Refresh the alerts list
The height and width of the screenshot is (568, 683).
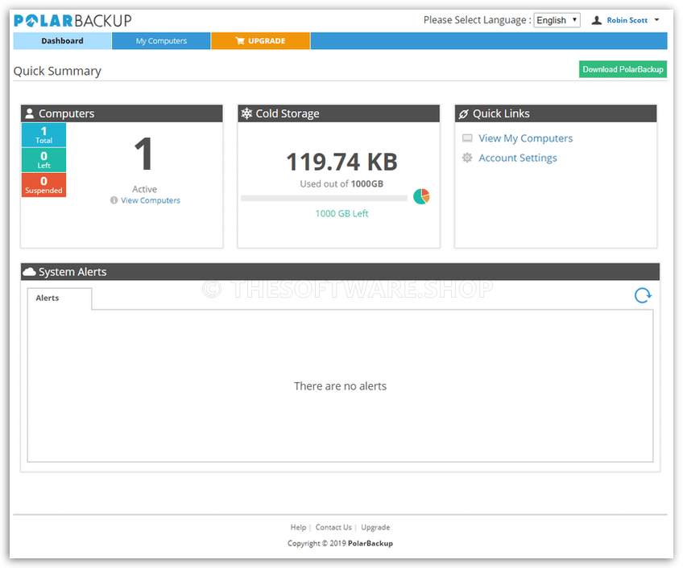point(643,295)
